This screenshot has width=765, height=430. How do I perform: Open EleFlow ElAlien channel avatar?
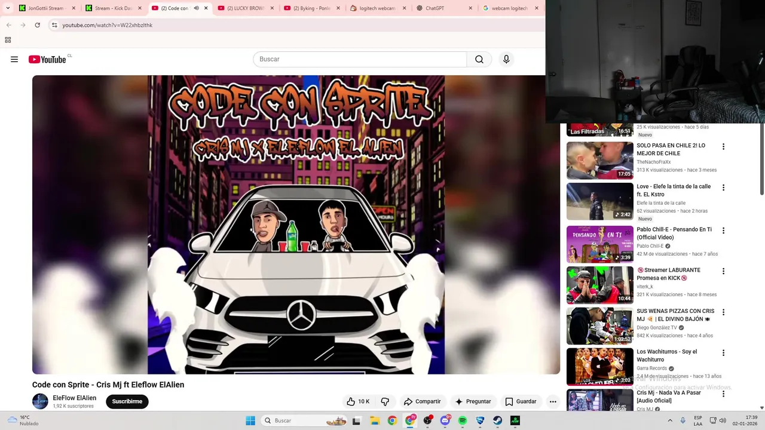coord(40,401)
